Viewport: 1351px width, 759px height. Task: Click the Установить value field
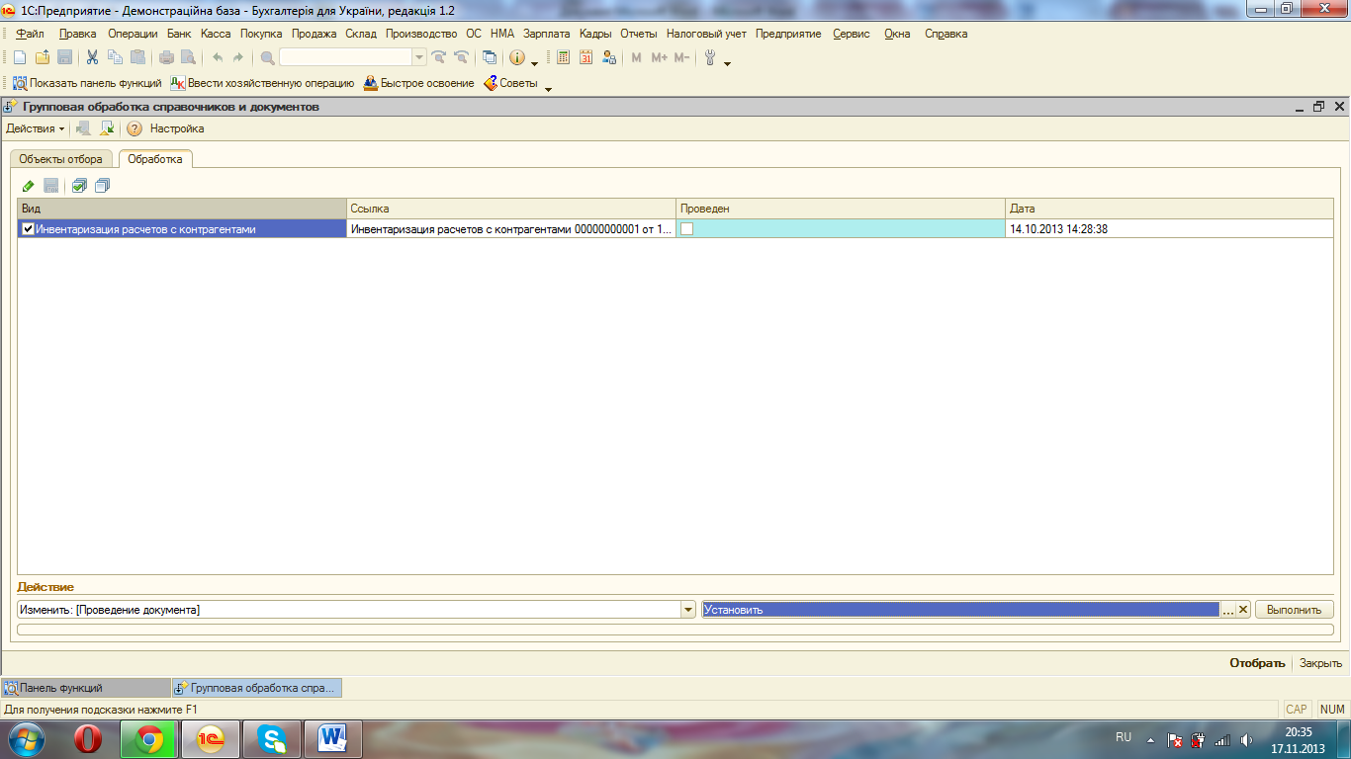click(x=960, y=610)
